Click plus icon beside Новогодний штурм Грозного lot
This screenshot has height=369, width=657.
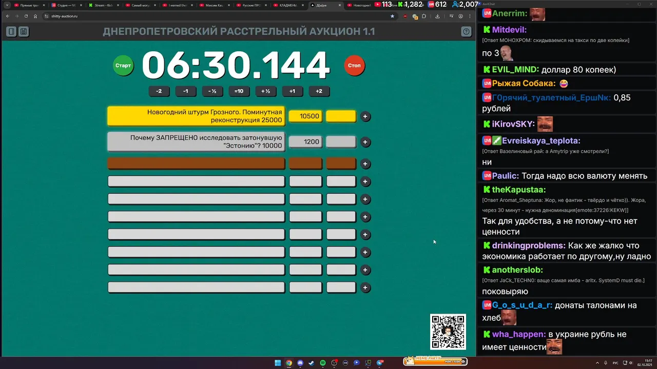point(365,116)
